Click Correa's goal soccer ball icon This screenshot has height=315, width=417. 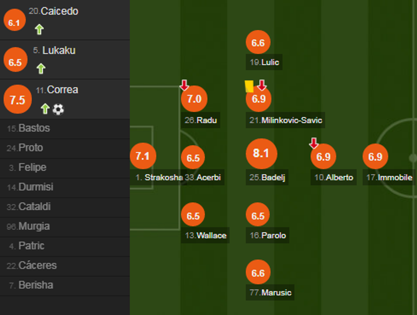[58, 109]
